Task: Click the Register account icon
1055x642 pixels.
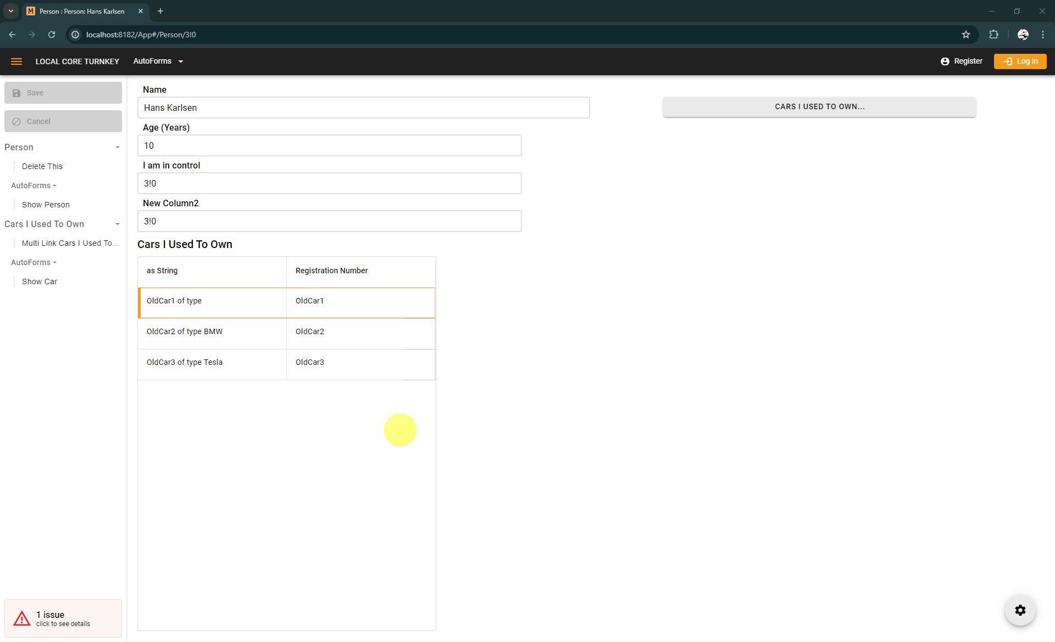Action: click(945, 61)
